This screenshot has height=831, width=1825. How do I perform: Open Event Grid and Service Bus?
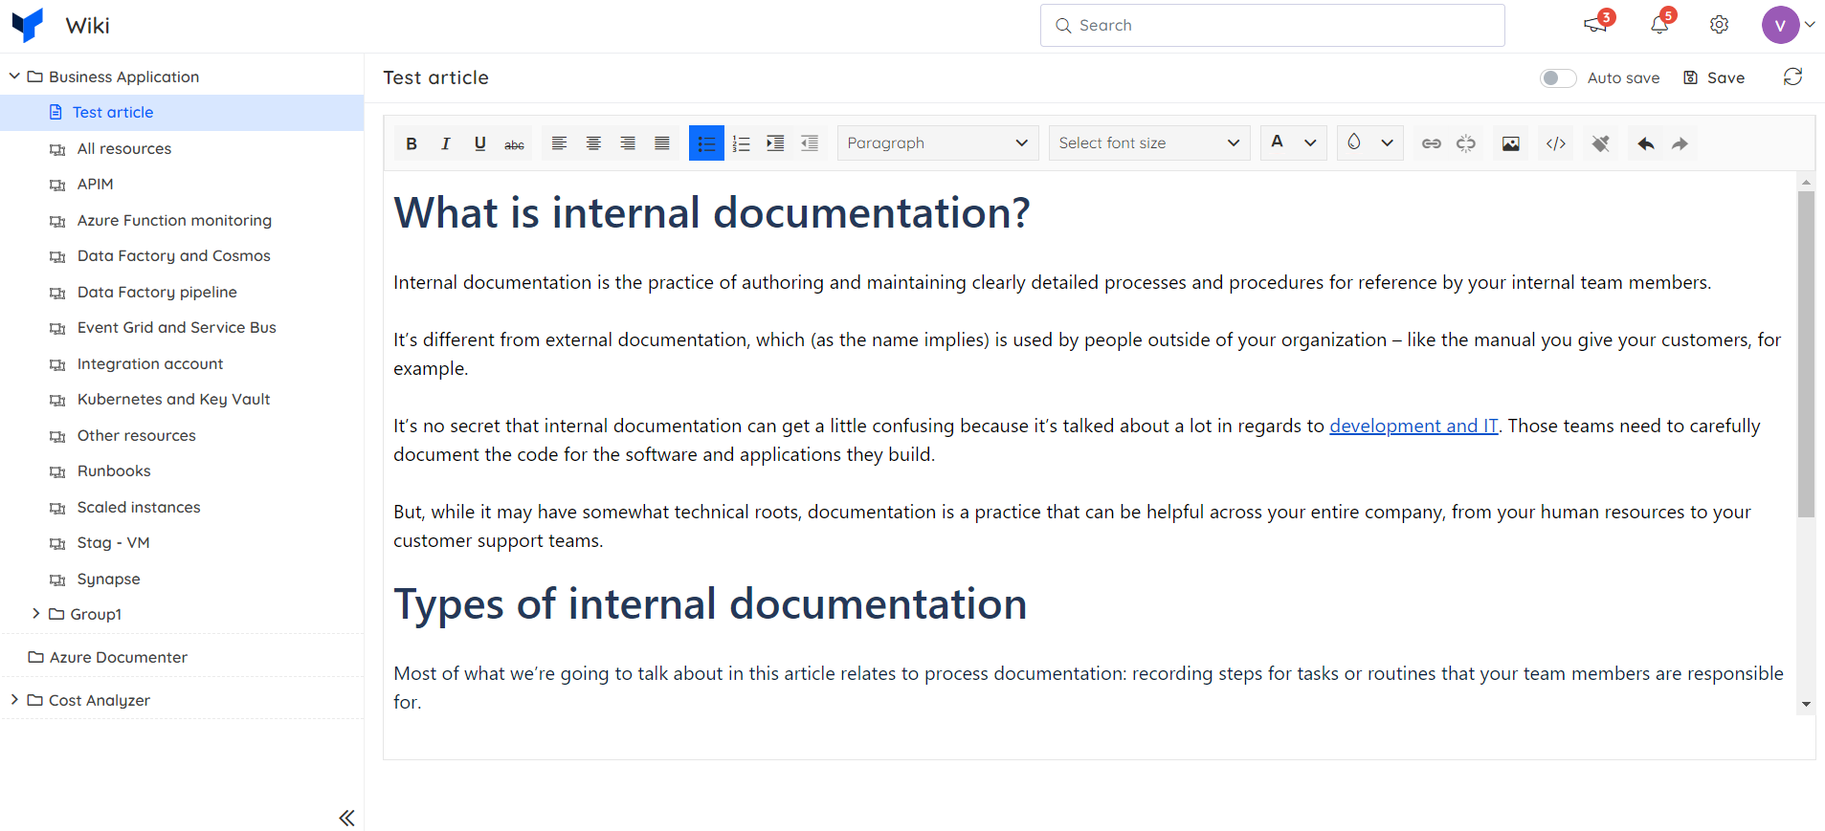click(176, 328)
